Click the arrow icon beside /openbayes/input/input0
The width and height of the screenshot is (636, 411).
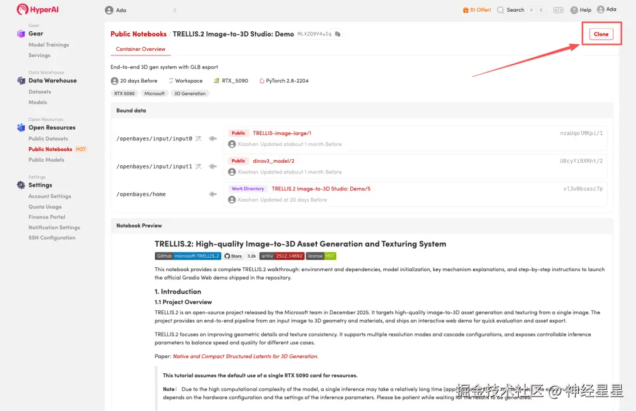point(213,139)
